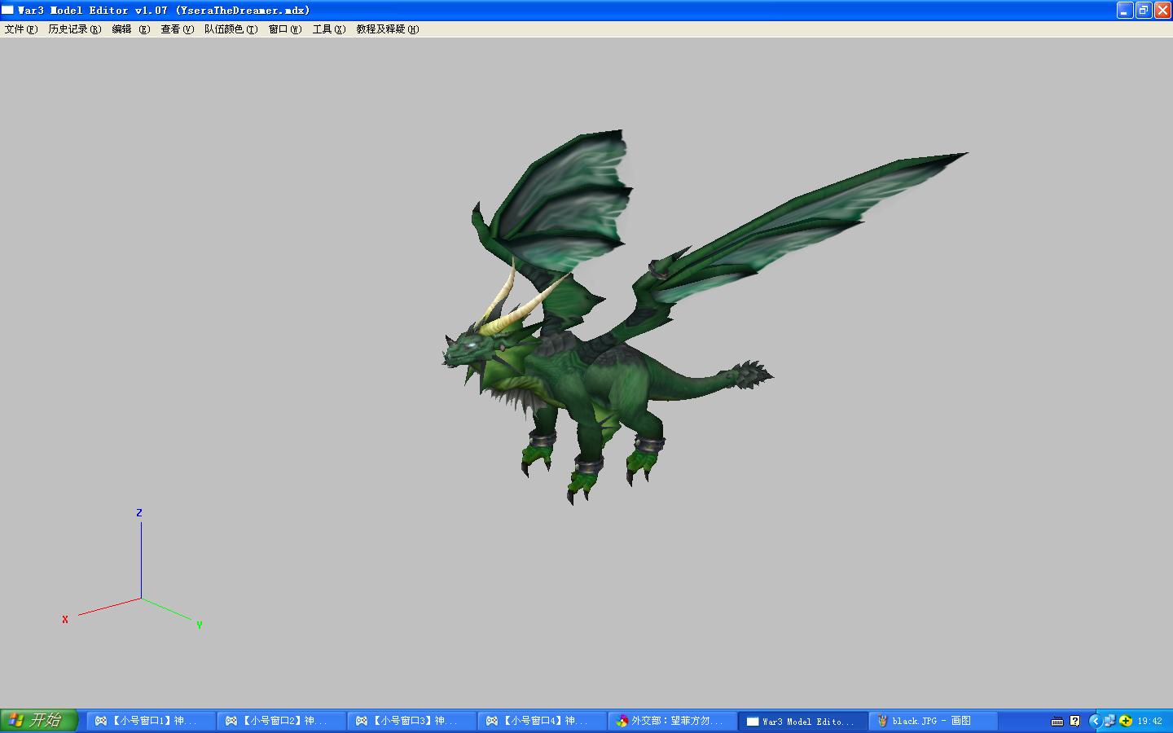Viewport: 1173px width, 733px height.
Task: Restore down the War3 Model Editor window
Action: coord(1144,11)
